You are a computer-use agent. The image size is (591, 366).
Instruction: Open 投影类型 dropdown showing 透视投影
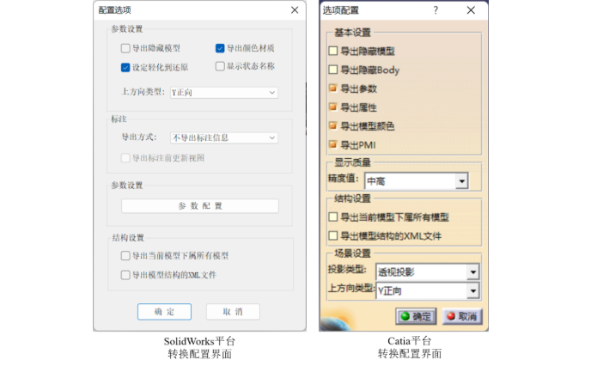pyautogui.click(x=428, y=272)
